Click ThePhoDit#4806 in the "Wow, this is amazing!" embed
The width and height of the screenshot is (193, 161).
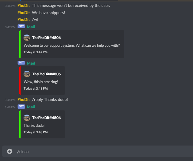coord(46,74)
